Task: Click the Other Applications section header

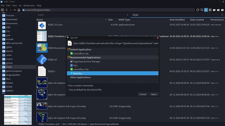Action: coord(80,77)
